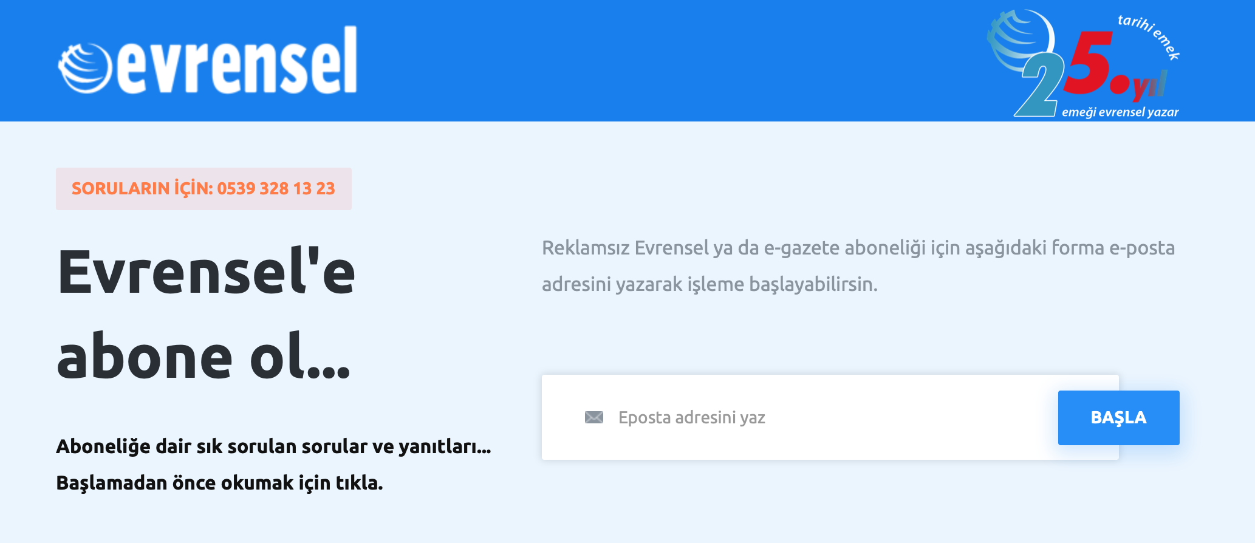Click the Reklamsız Evrensel description text

tap(858, 266)
